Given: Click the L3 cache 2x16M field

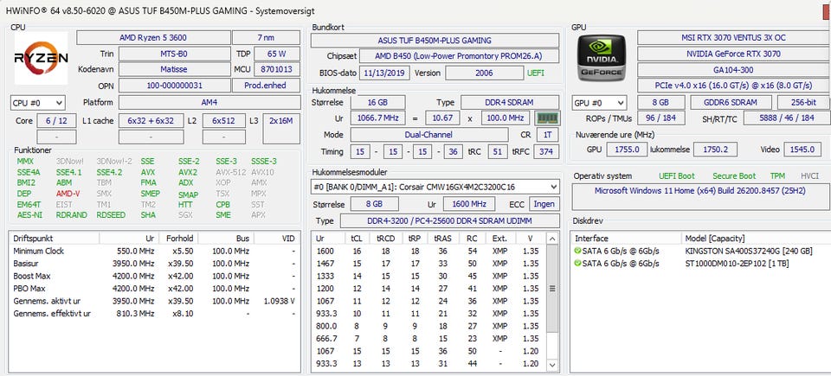Looking at the screenshot, I should tap(281, 128).
